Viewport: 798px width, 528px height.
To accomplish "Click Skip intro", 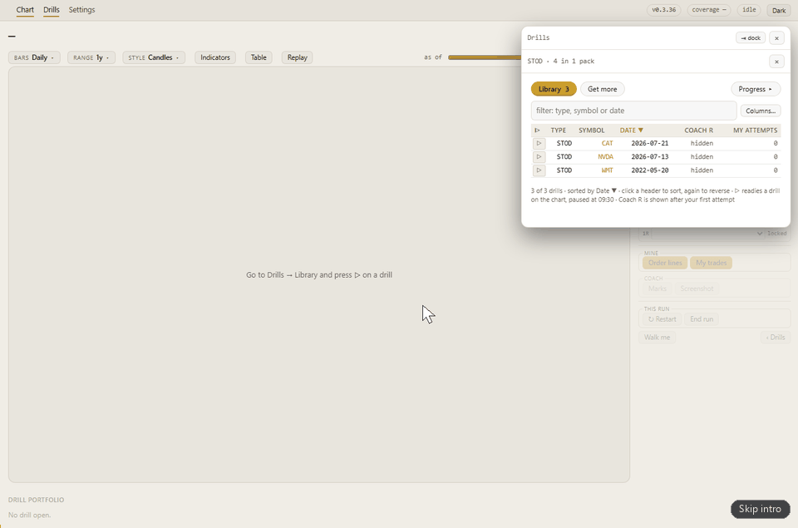I will click(760, 509).
